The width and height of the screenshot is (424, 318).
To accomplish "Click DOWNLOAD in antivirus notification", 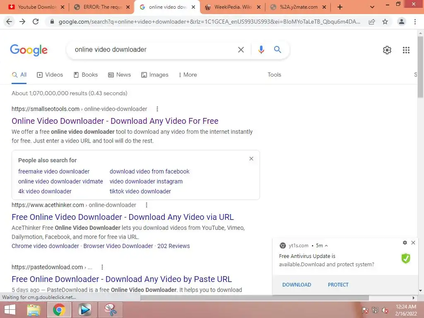I will (x=296, y=285).
